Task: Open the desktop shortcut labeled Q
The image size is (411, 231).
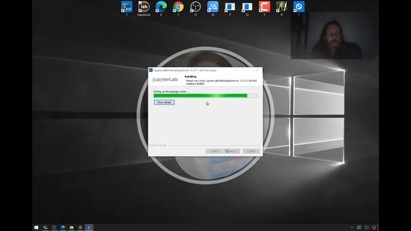Action: coord(247,7)
